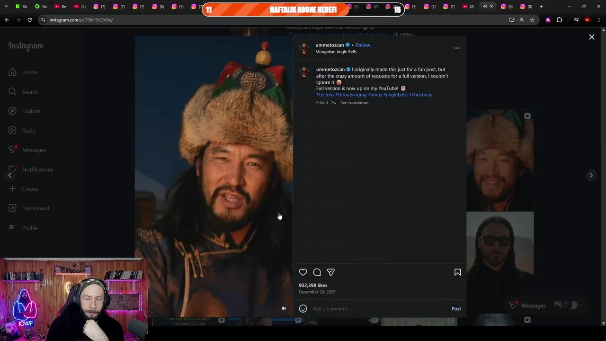The width and height of the screenshot is (606, 341).
Task: Switch to the 'Gu' browser tab
Action: pos(41,7)
